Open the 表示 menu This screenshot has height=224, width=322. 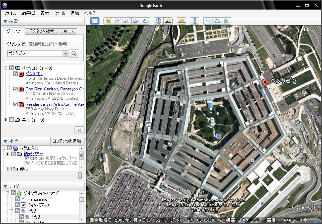point(45,13)
